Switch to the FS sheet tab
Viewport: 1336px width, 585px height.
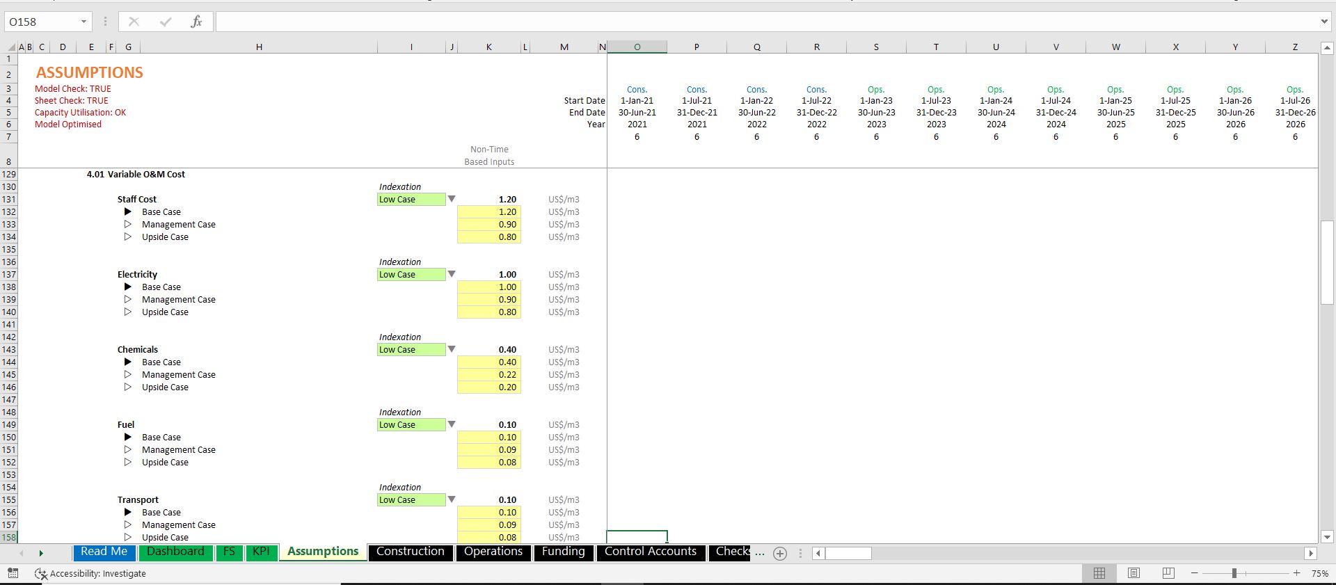pyautogui.click(x=229, y=552)
